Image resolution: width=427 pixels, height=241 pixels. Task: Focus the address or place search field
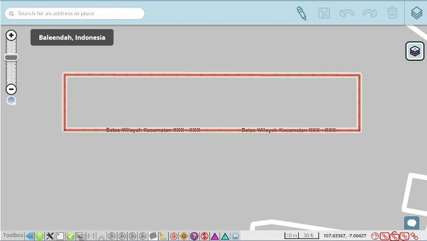[x=75, y=13]
